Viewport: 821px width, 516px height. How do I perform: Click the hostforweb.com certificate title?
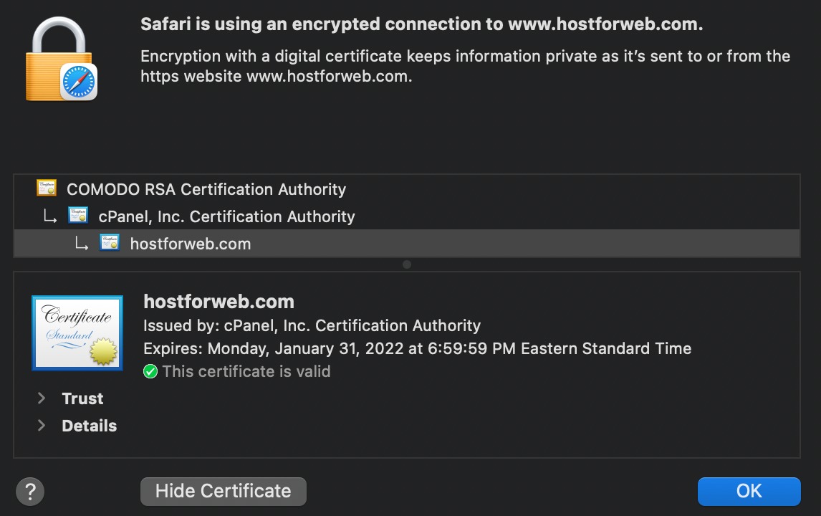tap(219, 302)
